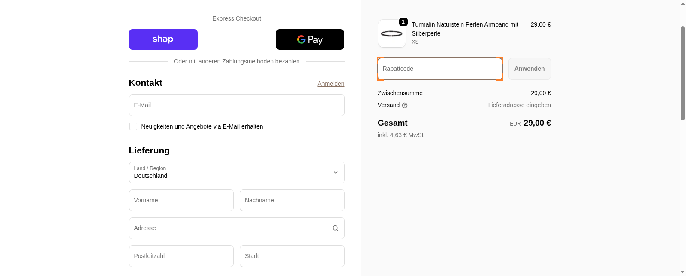Screen dimensions: 686x276
Task: Enable newsletter checkbox for Neuigkeiten und Angebote
Action: [133, 126]
